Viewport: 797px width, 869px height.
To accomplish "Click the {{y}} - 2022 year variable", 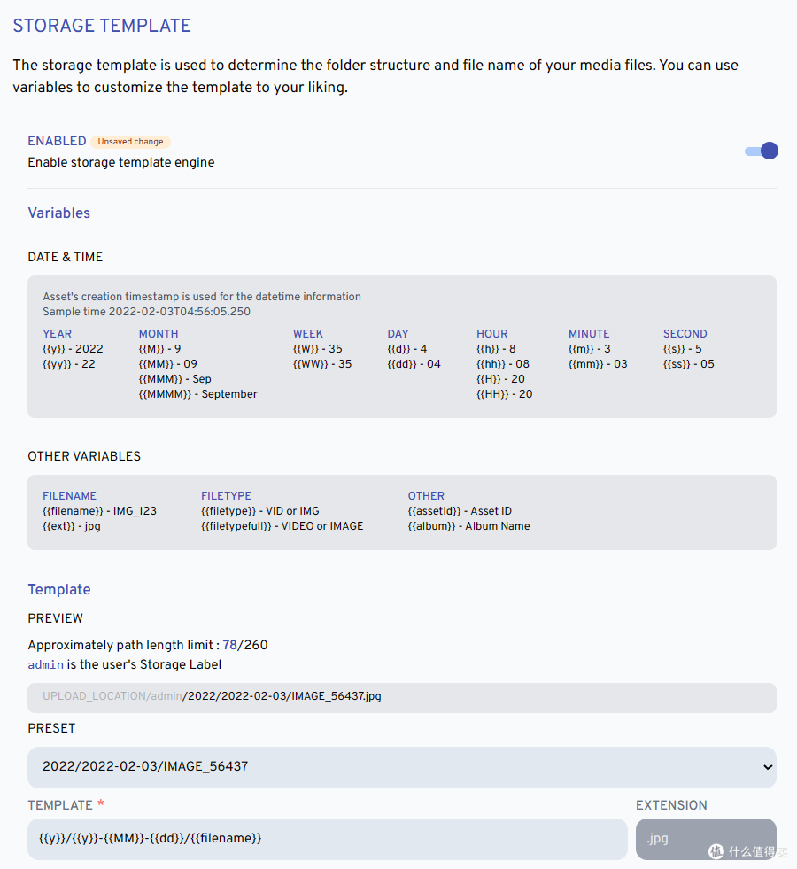I will coord(73,349).
